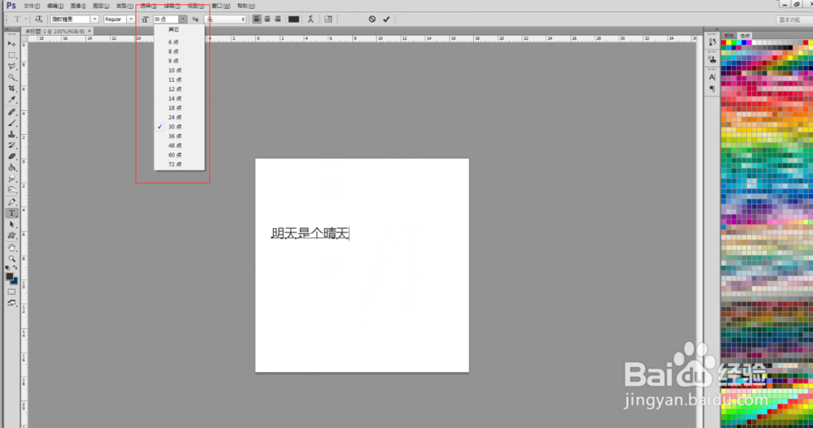The height and width of the screenshot is (428, 813).
Task: Select the Hand tool
Action: coord(12,249)
